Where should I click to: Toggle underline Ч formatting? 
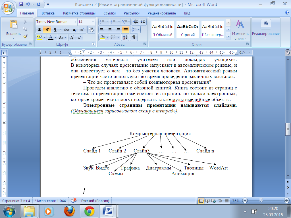55,30
